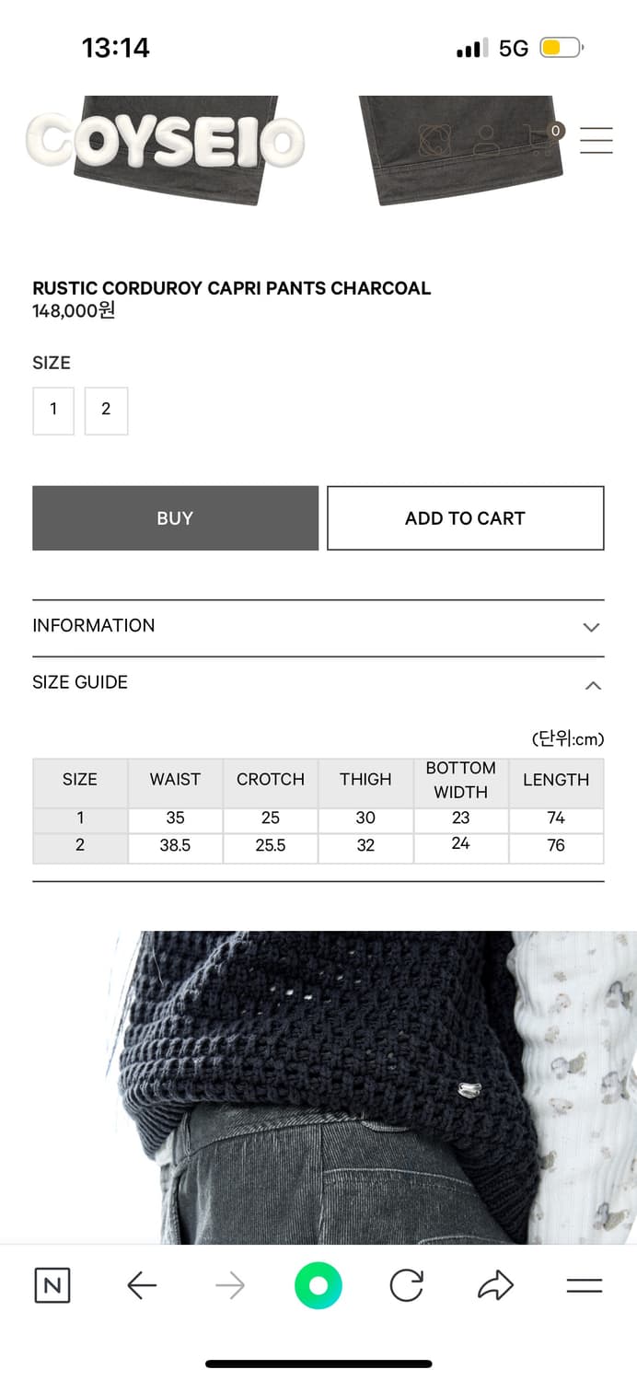Tap the INFORMATION heading
This screenshot has height=1381, width=637.
(94, 625)
